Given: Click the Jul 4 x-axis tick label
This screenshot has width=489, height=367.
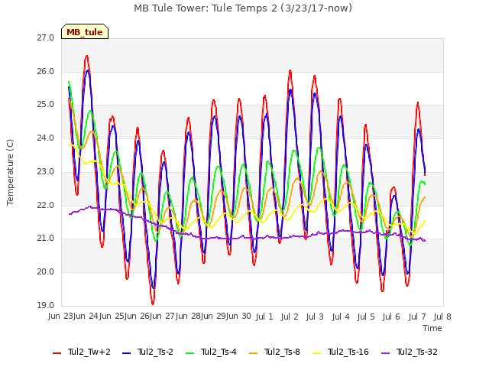Looking at the screenshot, I should [x=341, y=317].
